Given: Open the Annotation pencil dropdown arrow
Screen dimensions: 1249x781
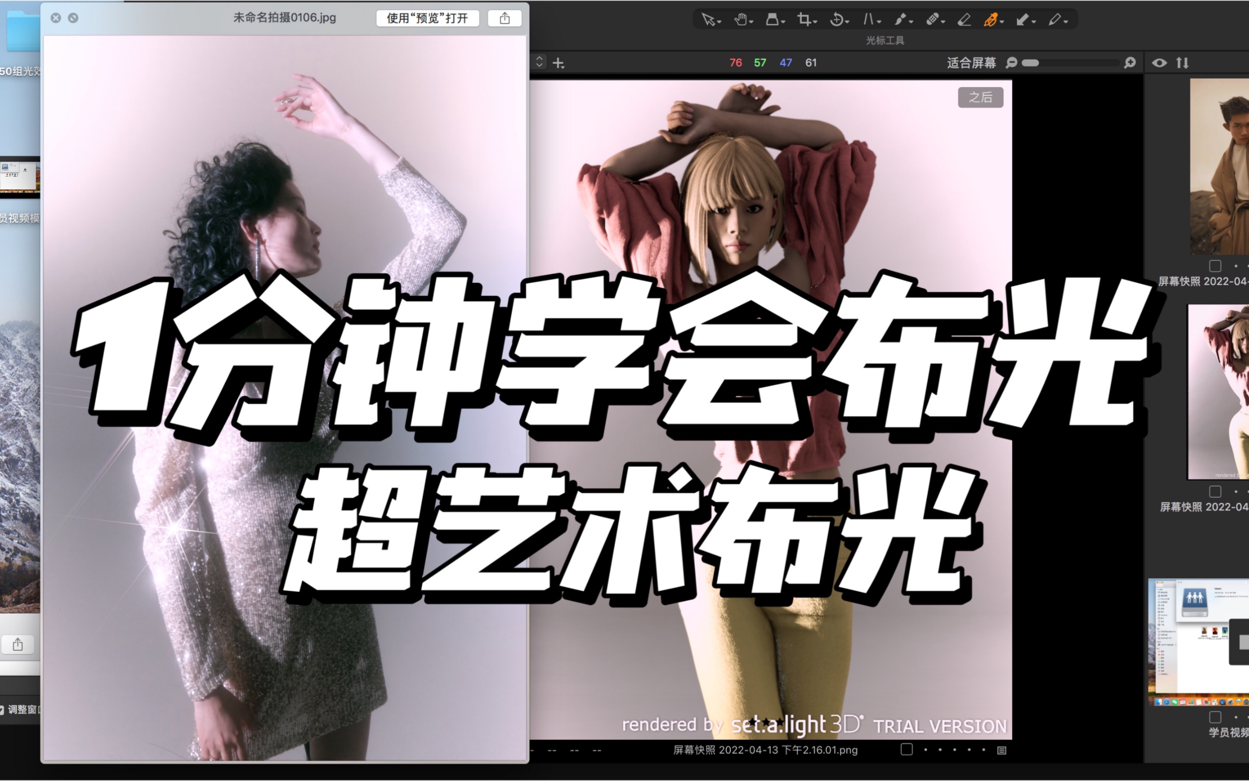Looking at the screenshot, I should (1065, 22).
